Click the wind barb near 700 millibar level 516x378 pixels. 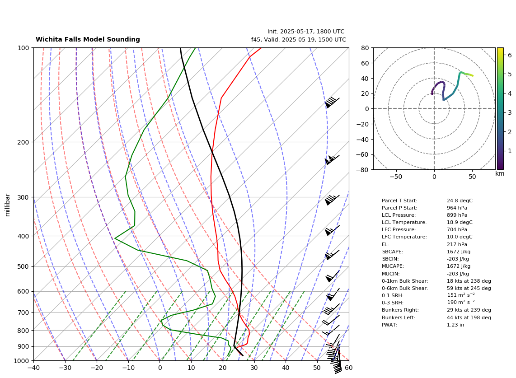tap(331, 309)
